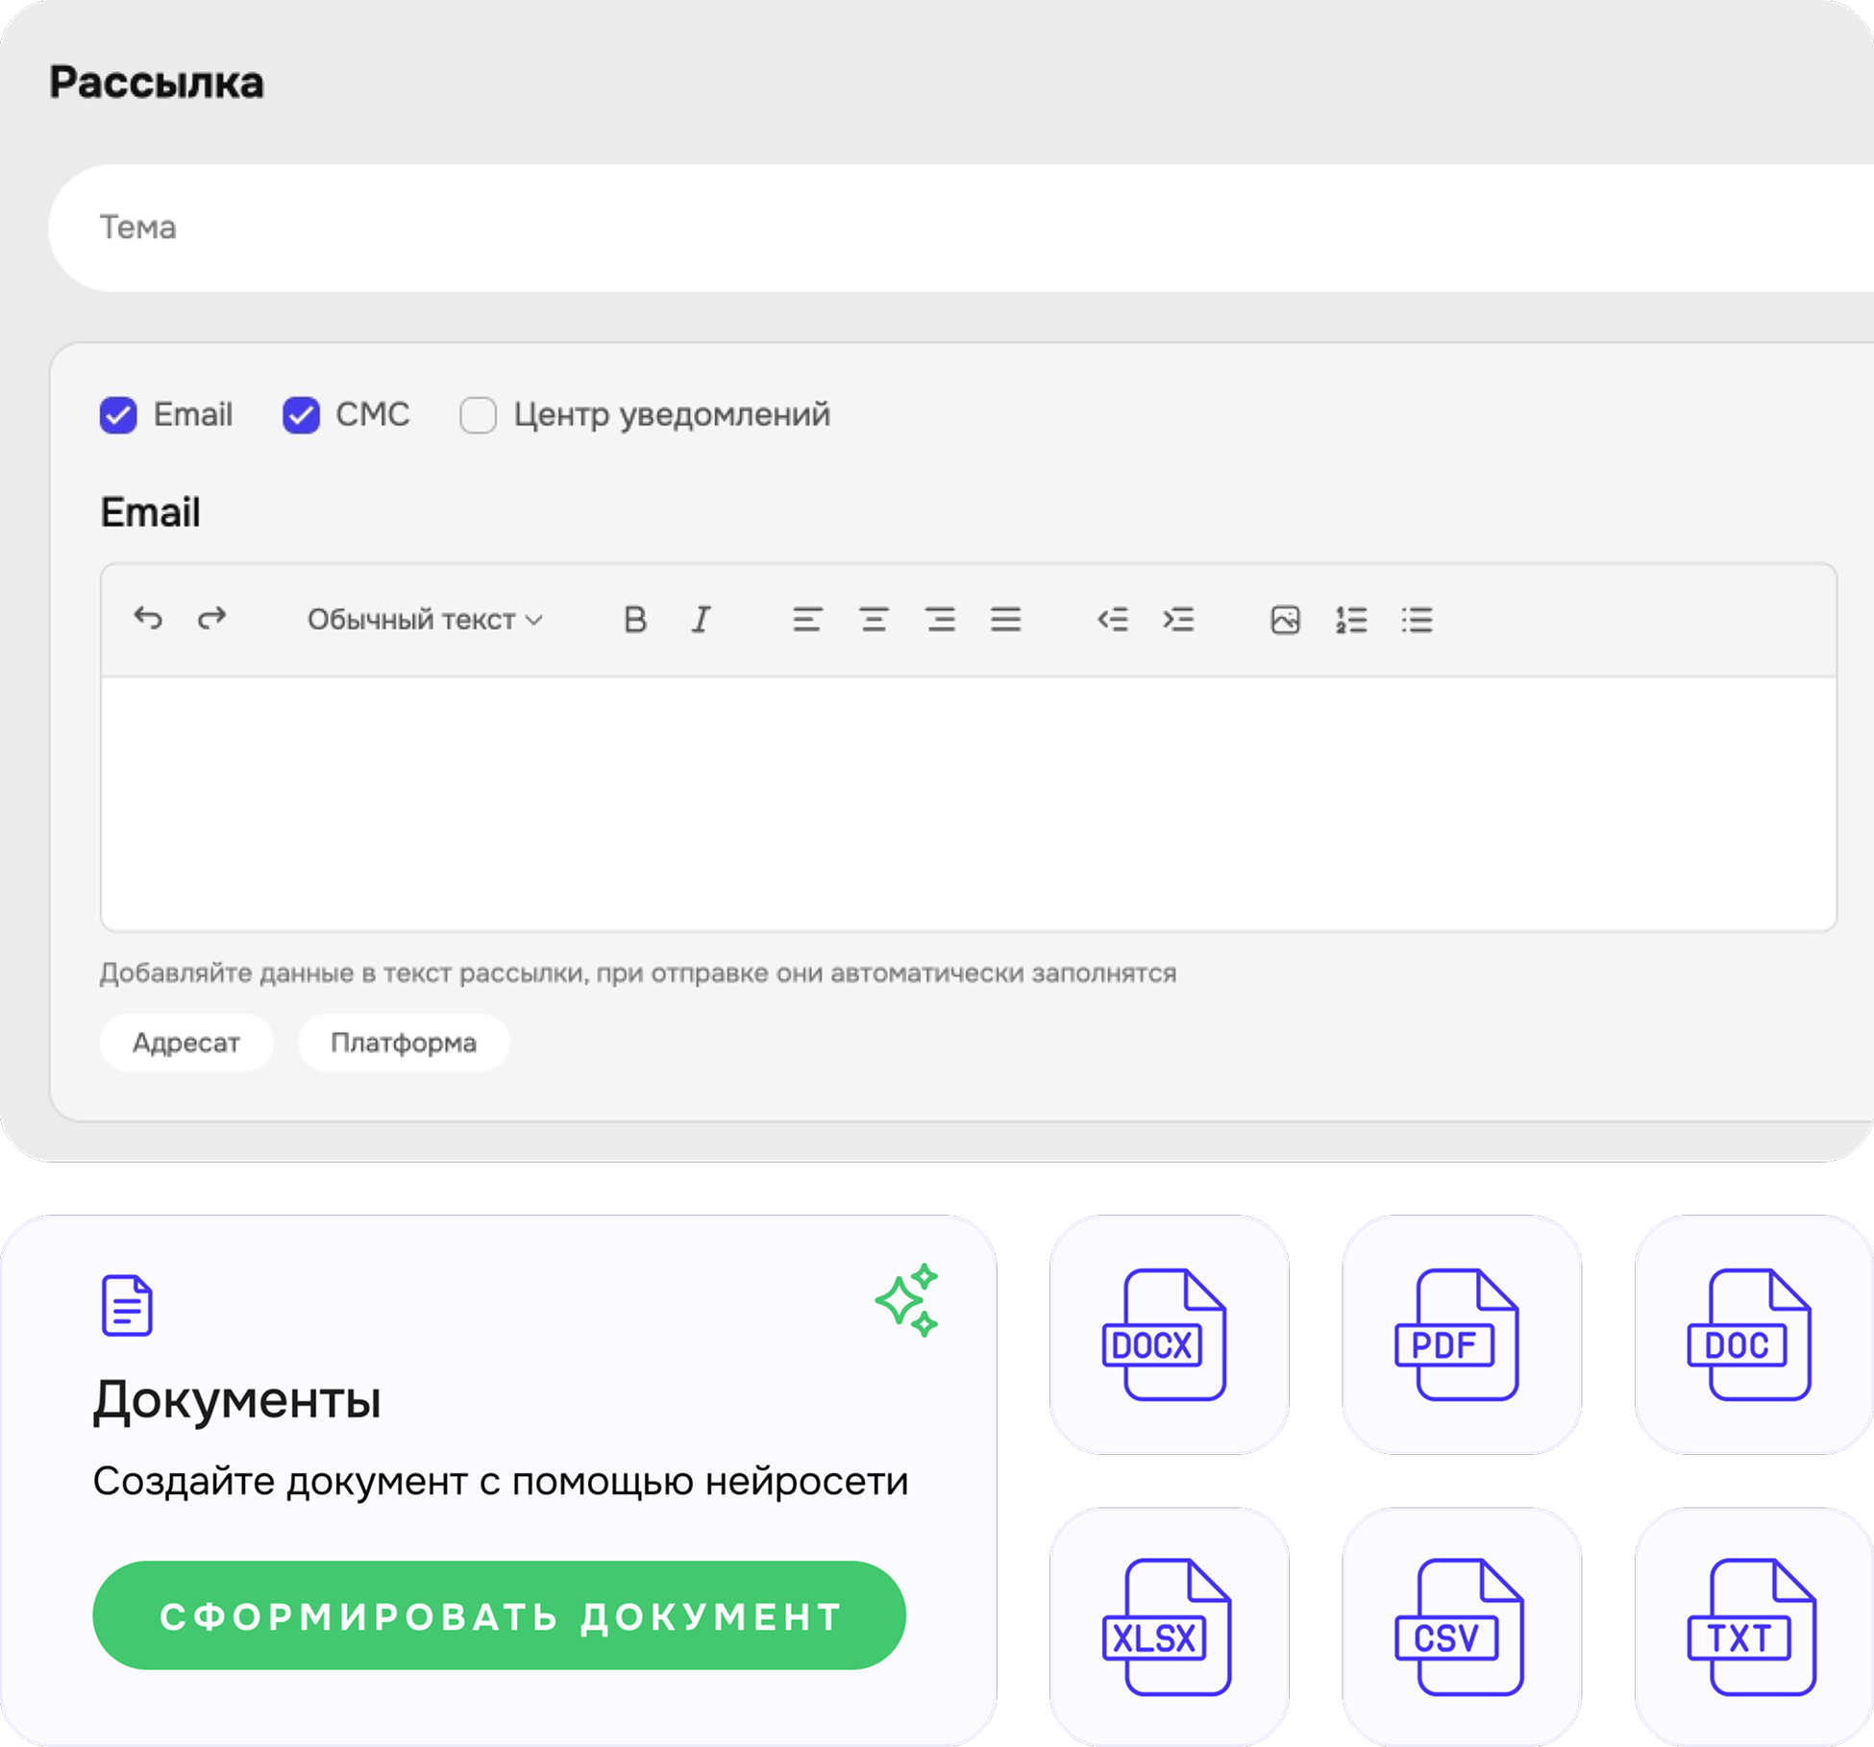Click the Сформировать документ button
This screenshot has width=1874, height=1747.
pyautogui.click(x=499, y=1615)
